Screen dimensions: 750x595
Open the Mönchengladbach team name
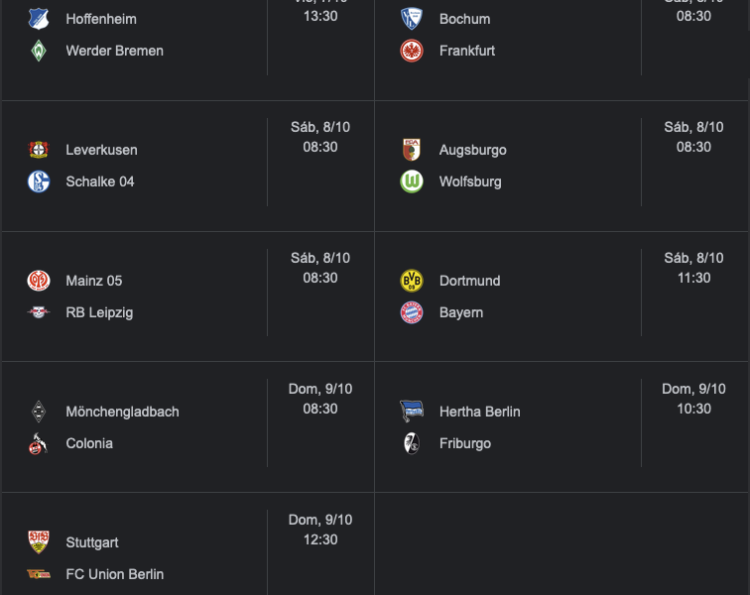[122, 412]
